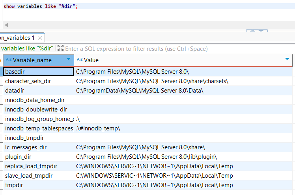Select the innodb_tmpdir cell

[x=39, y=138]
